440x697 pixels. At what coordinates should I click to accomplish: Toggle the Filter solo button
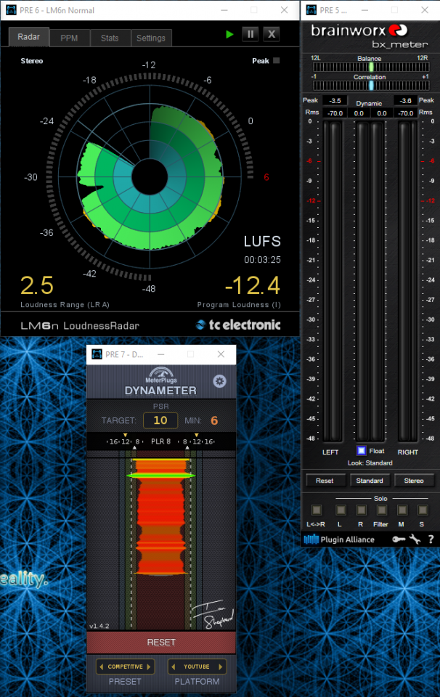pos(381,510)
